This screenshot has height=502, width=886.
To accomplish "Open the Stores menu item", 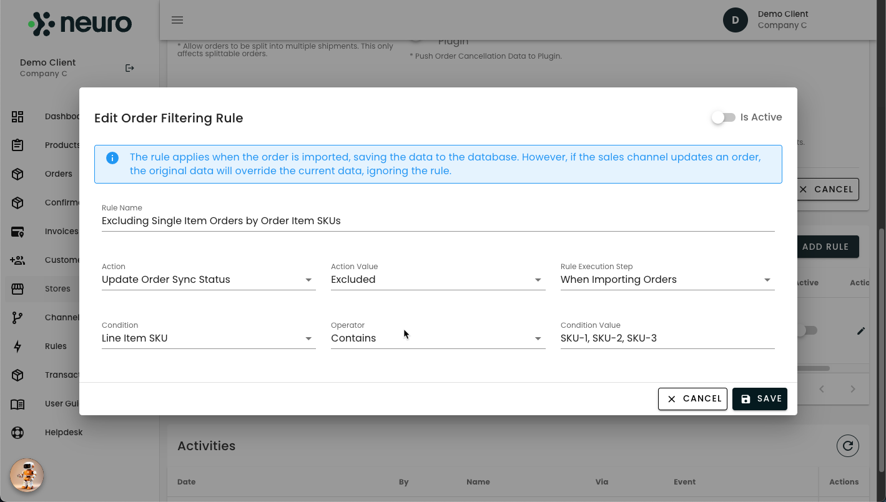I will 57,288.
